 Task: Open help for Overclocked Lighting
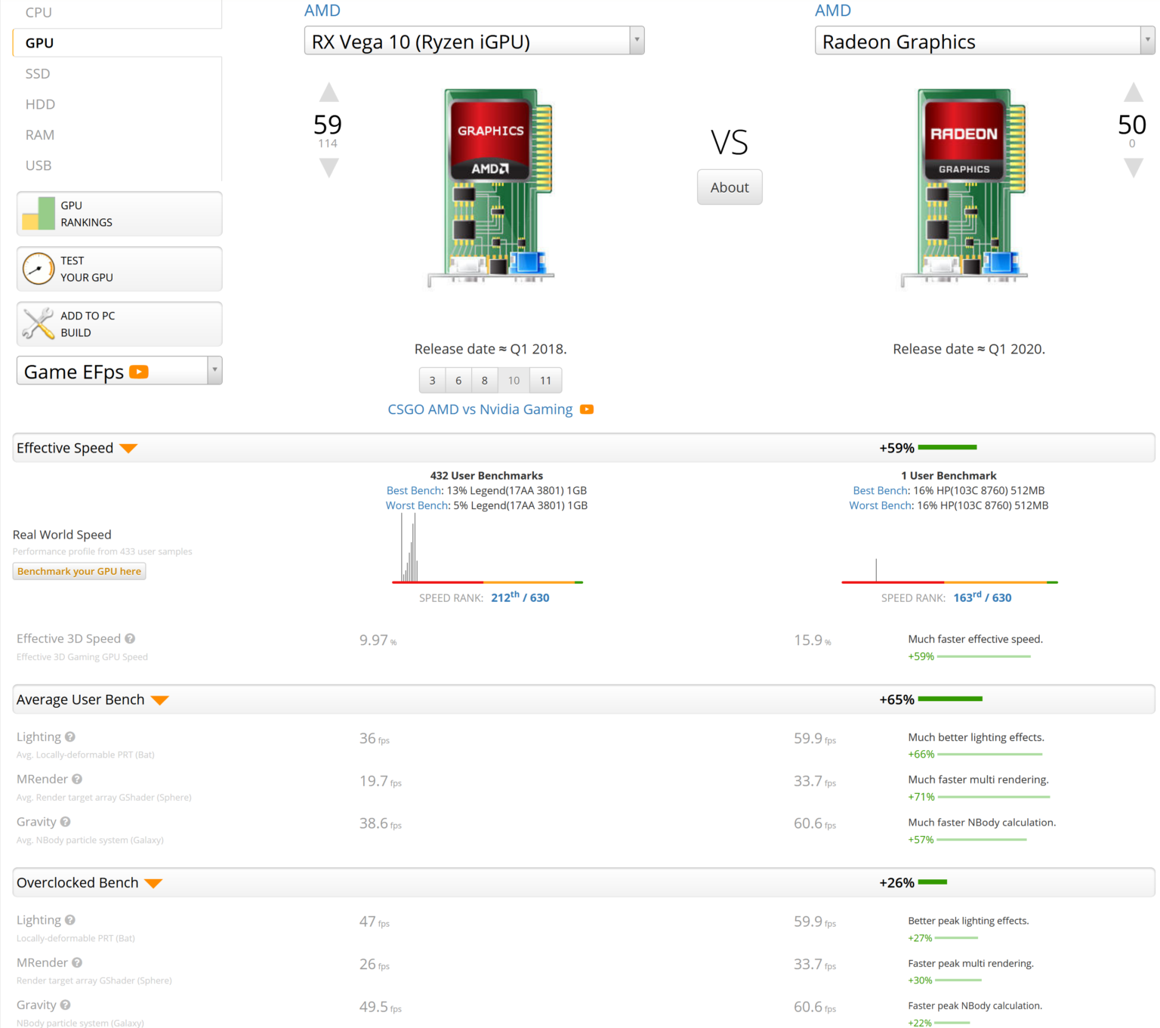coord(70,920)
